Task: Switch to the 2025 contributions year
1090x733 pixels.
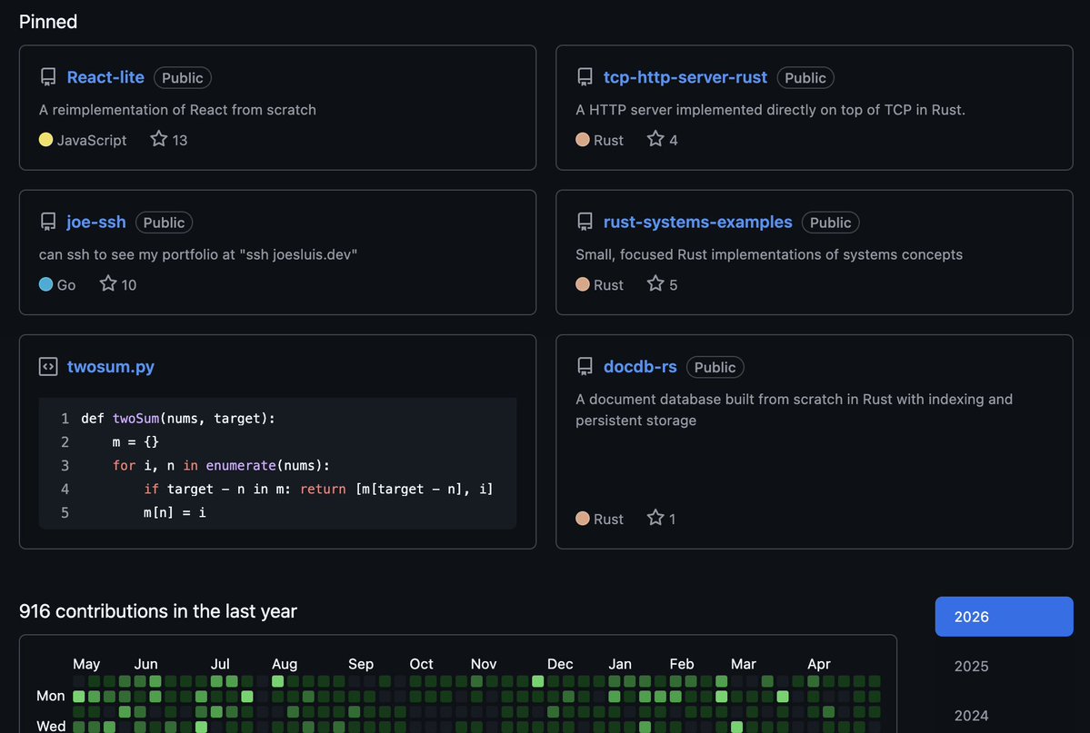Action: click(x=971, y=667)
